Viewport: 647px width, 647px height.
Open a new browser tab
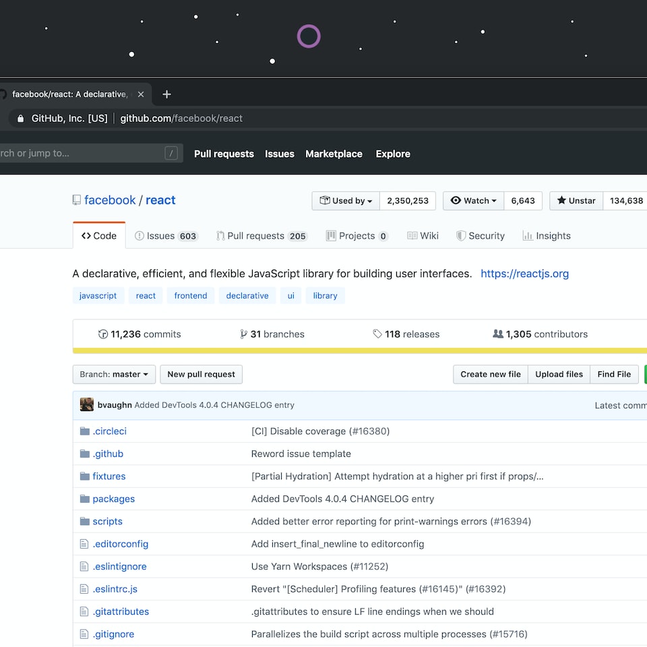point(167,94)
